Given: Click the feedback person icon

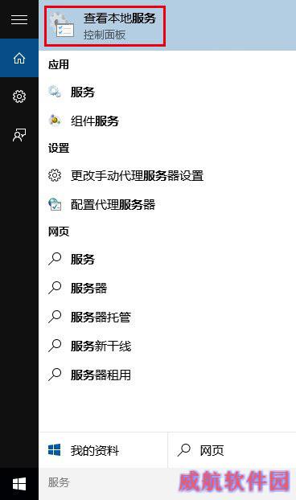Looking at the screenshot, I should [19, 135].
